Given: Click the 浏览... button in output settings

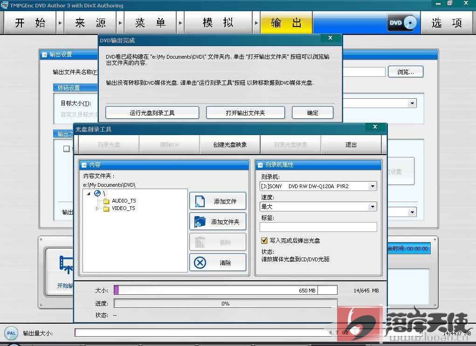Looking at the screenshot, I should pos(405,72).
